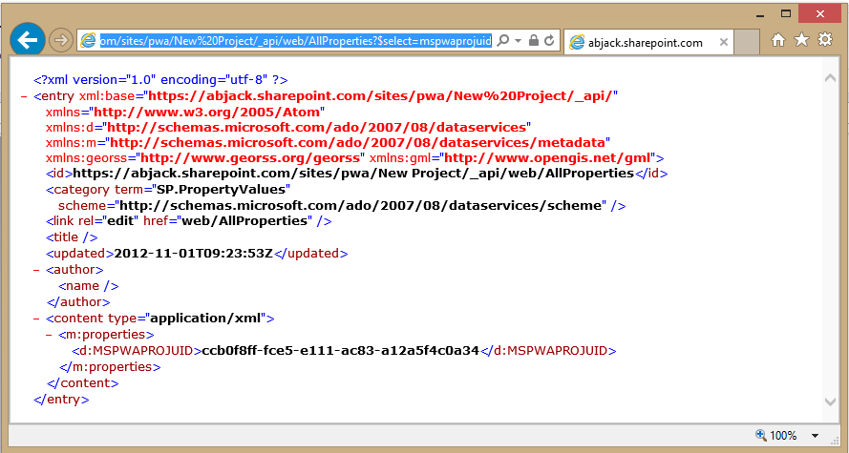Click the title element tag
849x453 pixels.
pyautogui.click(x=72, y=237)
